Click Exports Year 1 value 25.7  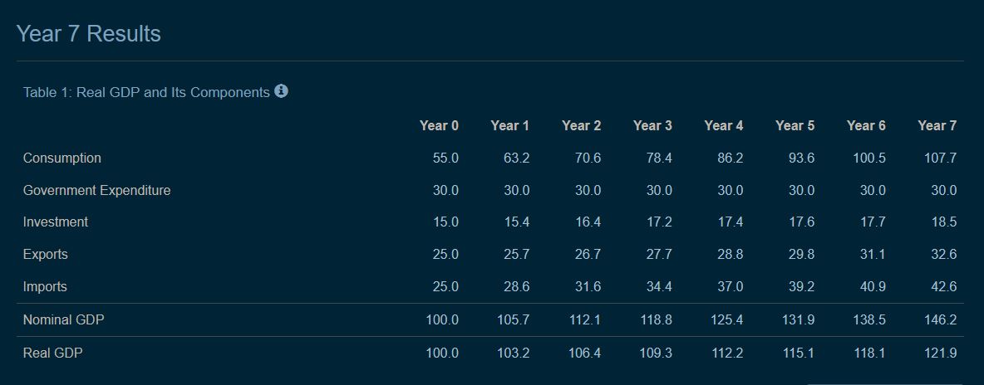[x=516, y=255]
